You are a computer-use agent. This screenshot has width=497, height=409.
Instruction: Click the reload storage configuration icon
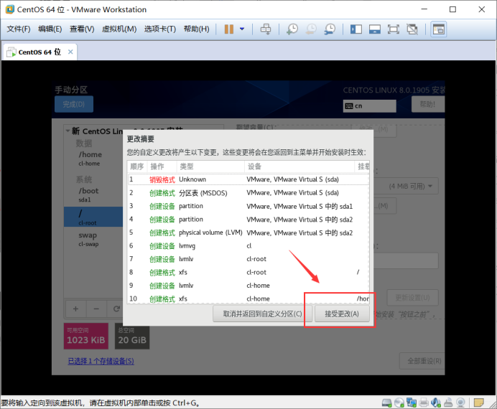pyautogui.click(x=116, y=309)
